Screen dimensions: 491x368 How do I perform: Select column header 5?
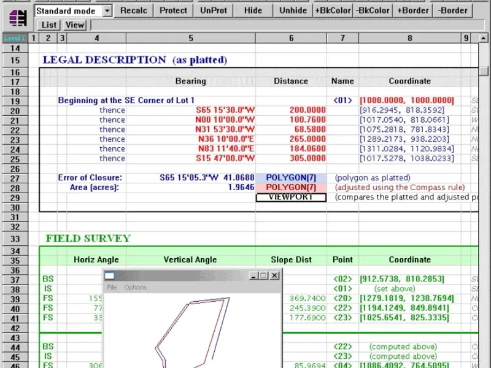tap(191, 38)
